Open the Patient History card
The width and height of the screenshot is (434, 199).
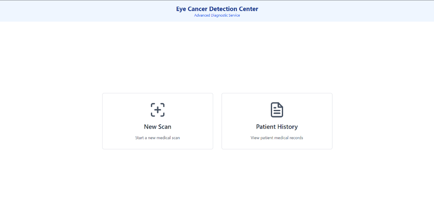[277, 121]
